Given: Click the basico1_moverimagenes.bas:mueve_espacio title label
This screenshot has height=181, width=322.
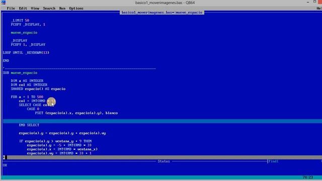Looking at the screenshot, I should coord(162,13).
